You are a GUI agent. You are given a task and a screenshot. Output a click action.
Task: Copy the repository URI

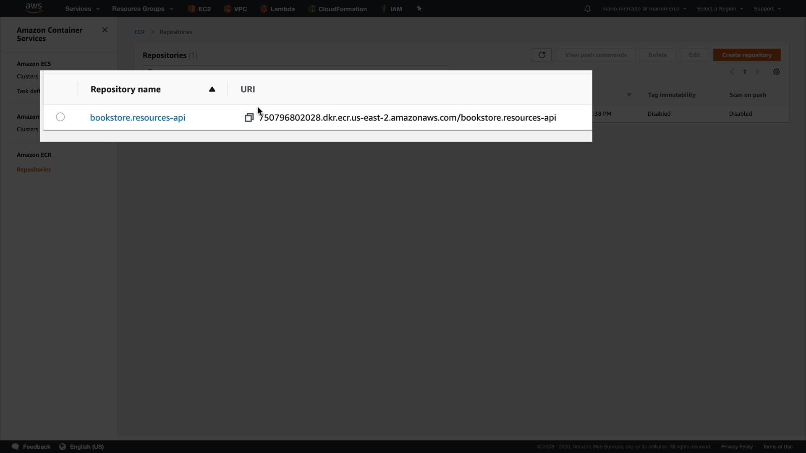pyautogui.click(x=249, y=118)
